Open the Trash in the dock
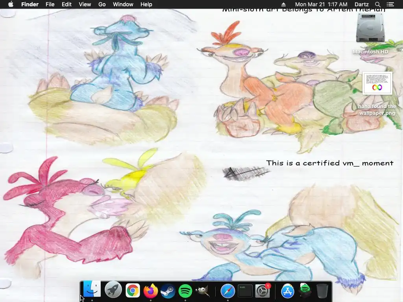 click(322, 291)
